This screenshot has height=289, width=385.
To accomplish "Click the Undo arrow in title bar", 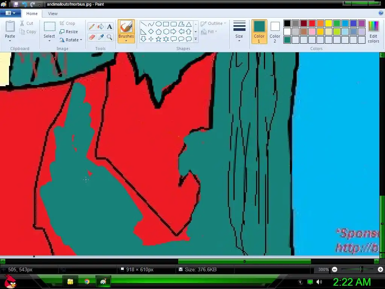I will (x=24, y=4).
